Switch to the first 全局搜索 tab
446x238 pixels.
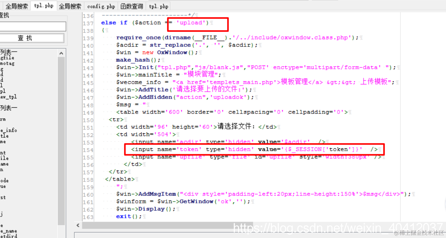point(16,6)
